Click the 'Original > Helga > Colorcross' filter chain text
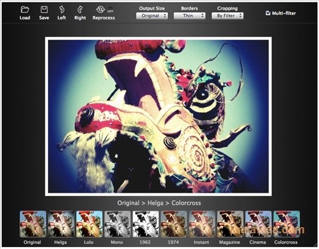319x249 pixels. (159, 203)
